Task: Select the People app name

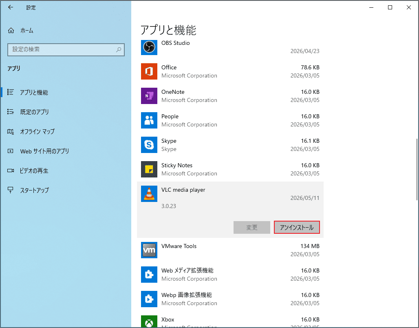Action: pyautogui.click(x=170, y=116)
